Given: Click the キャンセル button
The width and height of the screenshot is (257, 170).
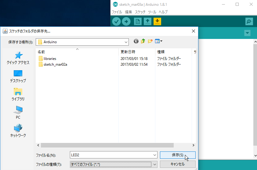Looking at the screenshot, I should tap(178, 164).
